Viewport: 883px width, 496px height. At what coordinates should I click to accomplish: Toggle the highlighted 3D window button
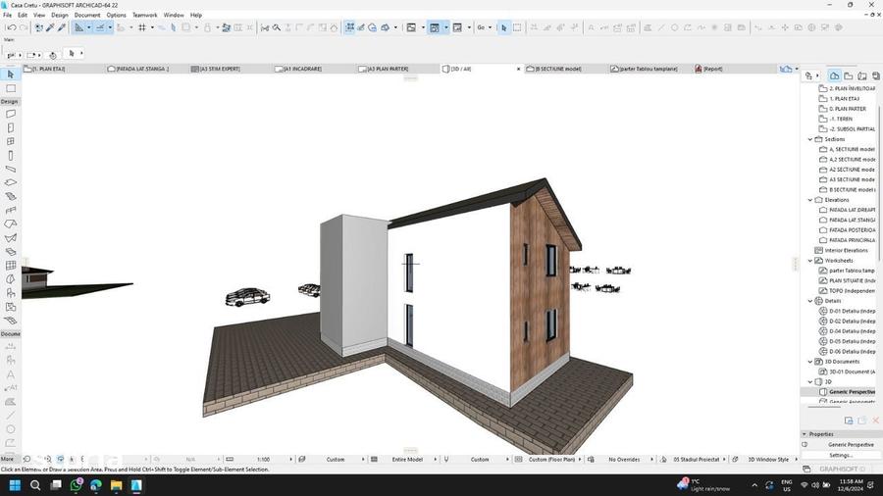(x=435, y=27)
